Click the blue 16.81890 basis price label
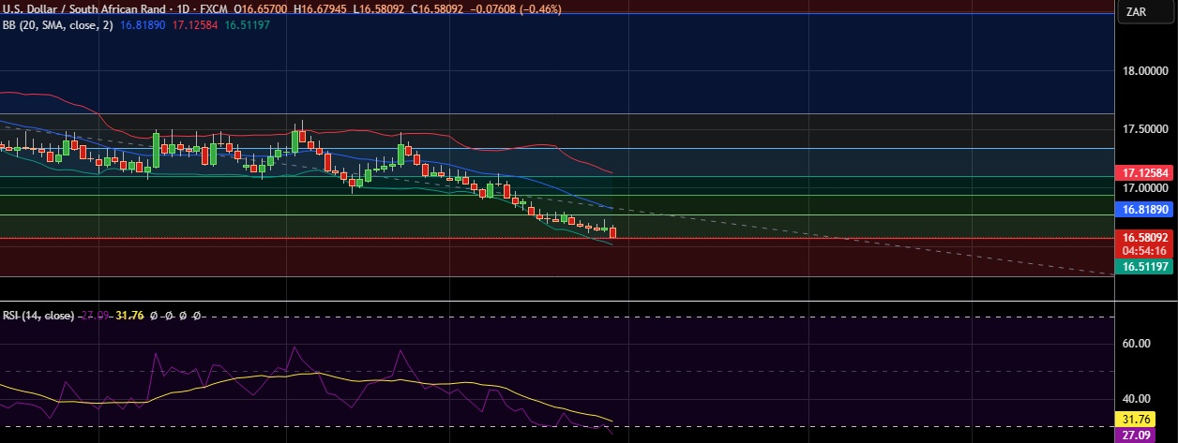Screen dimensions: 1178x443 pos(1141,212)
